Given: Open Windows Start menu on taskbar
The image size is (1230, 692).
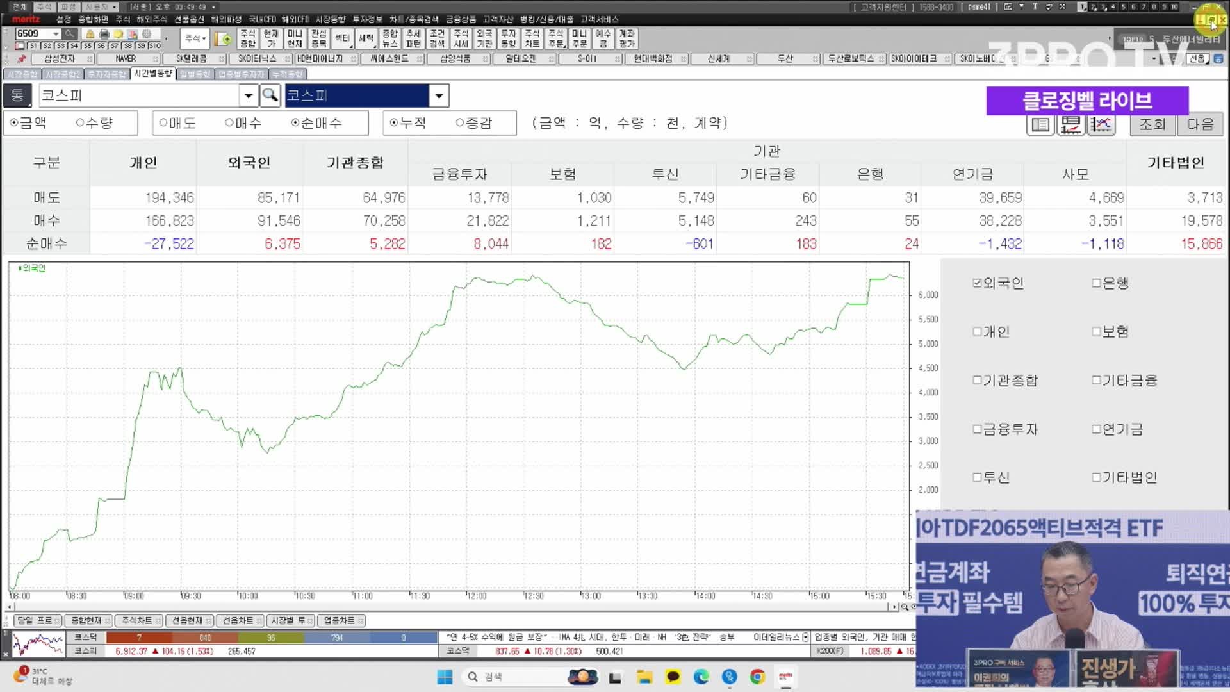Looking at the screenshot, I should point(445,677).
